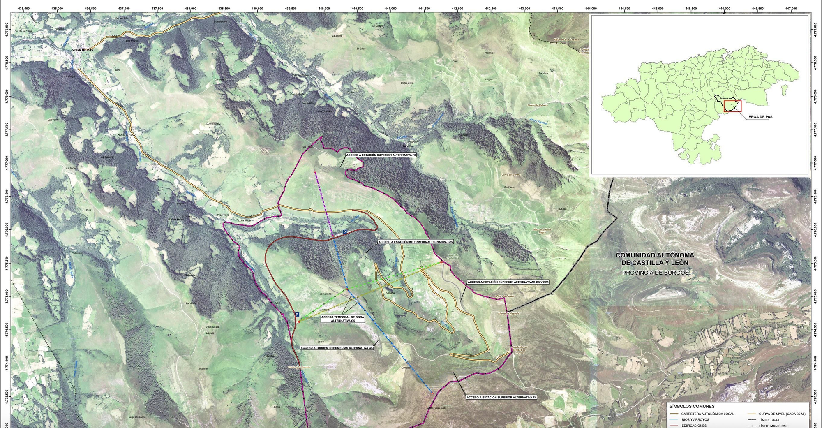Image resolution: width=822 pixels, height=428 pixels.
Task: Click the LÍMITE MUNICIPAL legend symbol
Action: (x=752, y=426)
